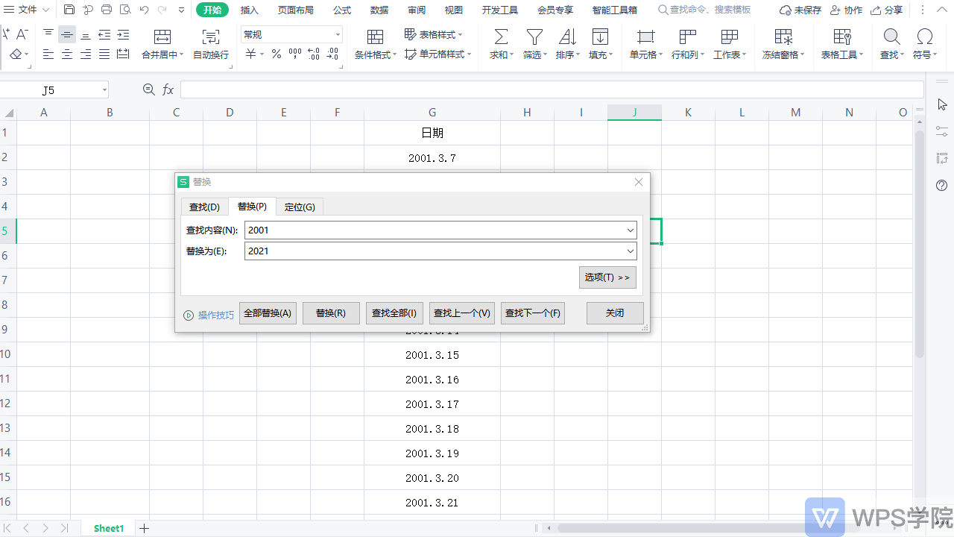954x537 pixels.
Task: Click the formula bar input field
Action: [552, 89]
